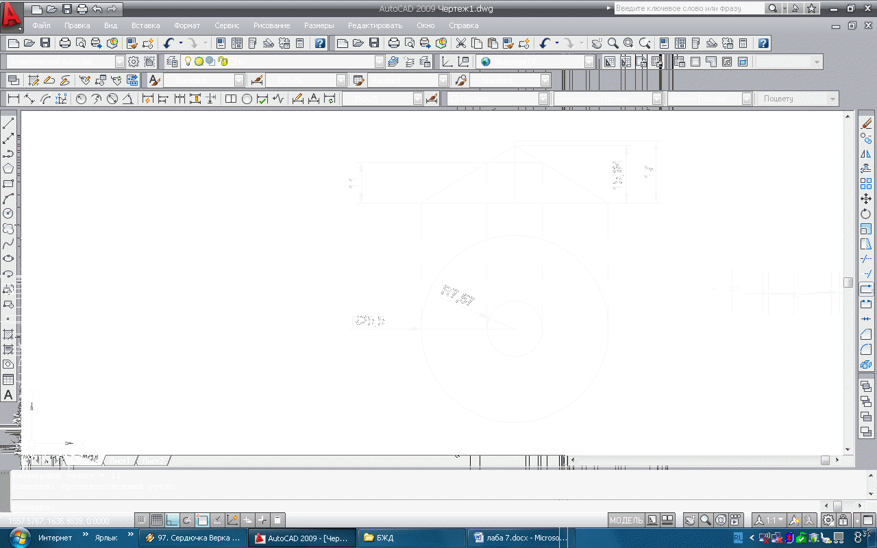
Task: Select the Array modify tool
Action: coord(866,184)
